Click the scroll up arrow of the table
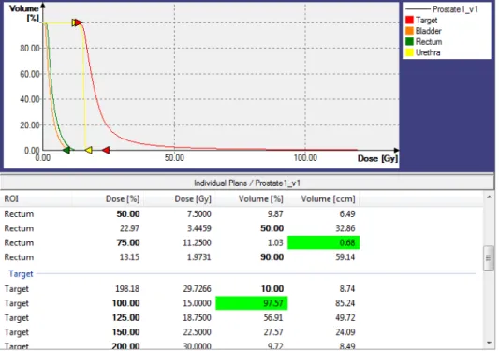Screen dimensions: 499x351 pos(489,197)
